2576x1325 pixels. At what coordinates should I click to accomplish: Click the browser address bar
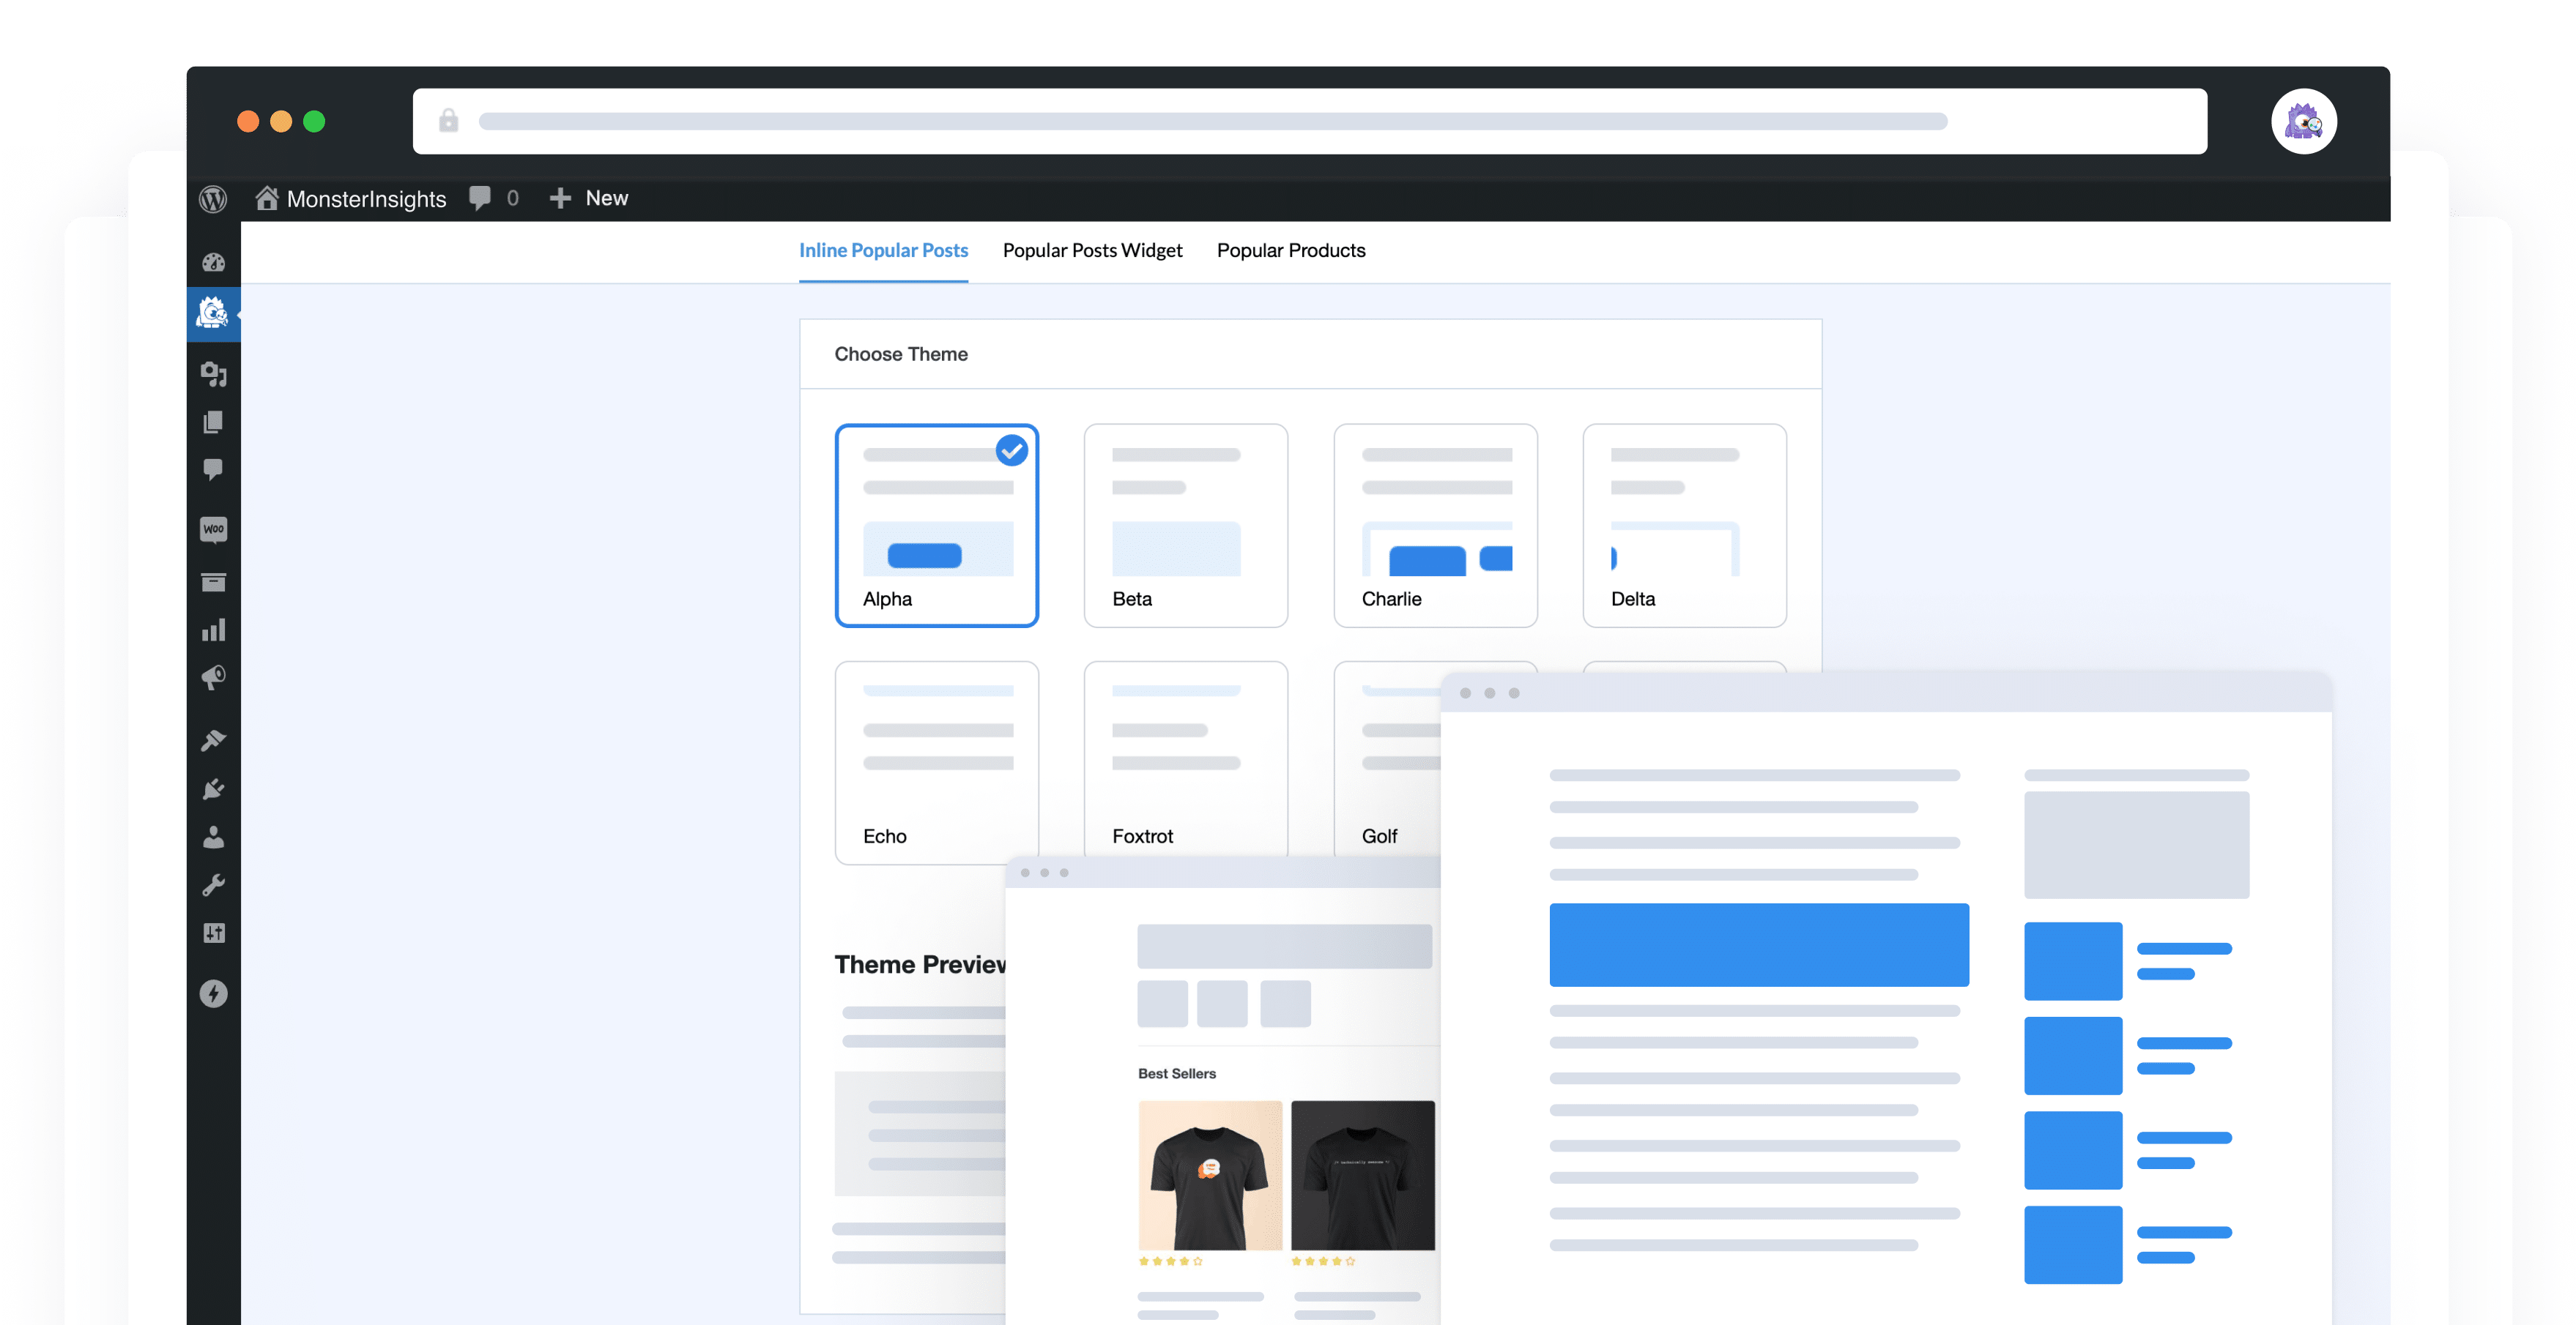[1309, 121]
